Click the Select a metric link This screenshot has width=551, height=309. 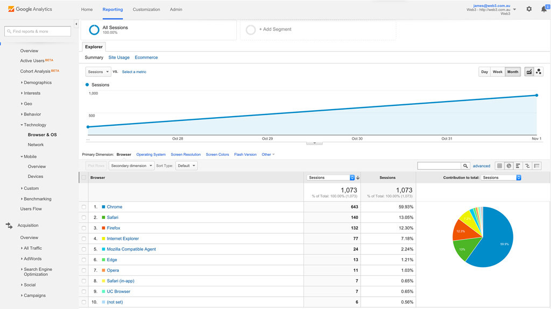pyautogui.click(x=134, y=71)
